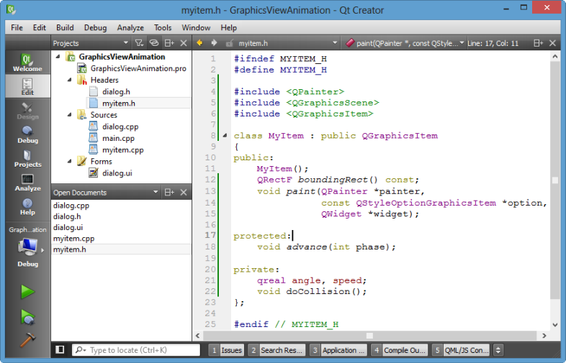Click the horizontal scrollbar thumb in editor

[369, 336]
